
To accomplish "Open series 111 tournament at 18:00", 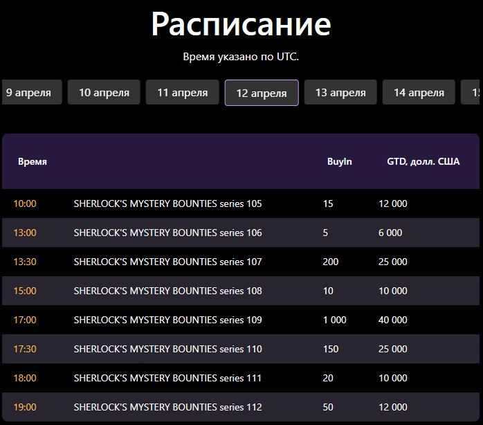I will click(167, 378).
